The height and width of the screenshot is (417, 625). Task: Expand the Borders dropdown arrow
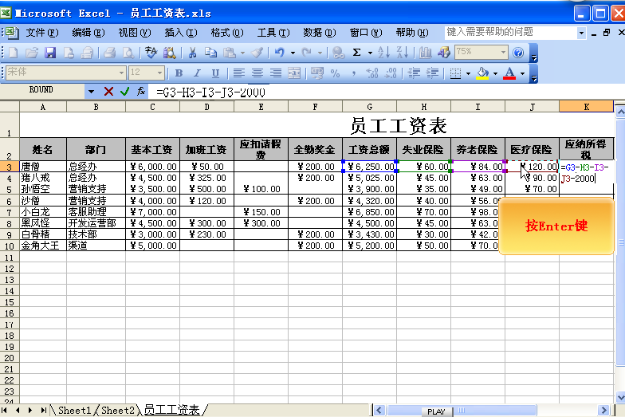(468, 73)
